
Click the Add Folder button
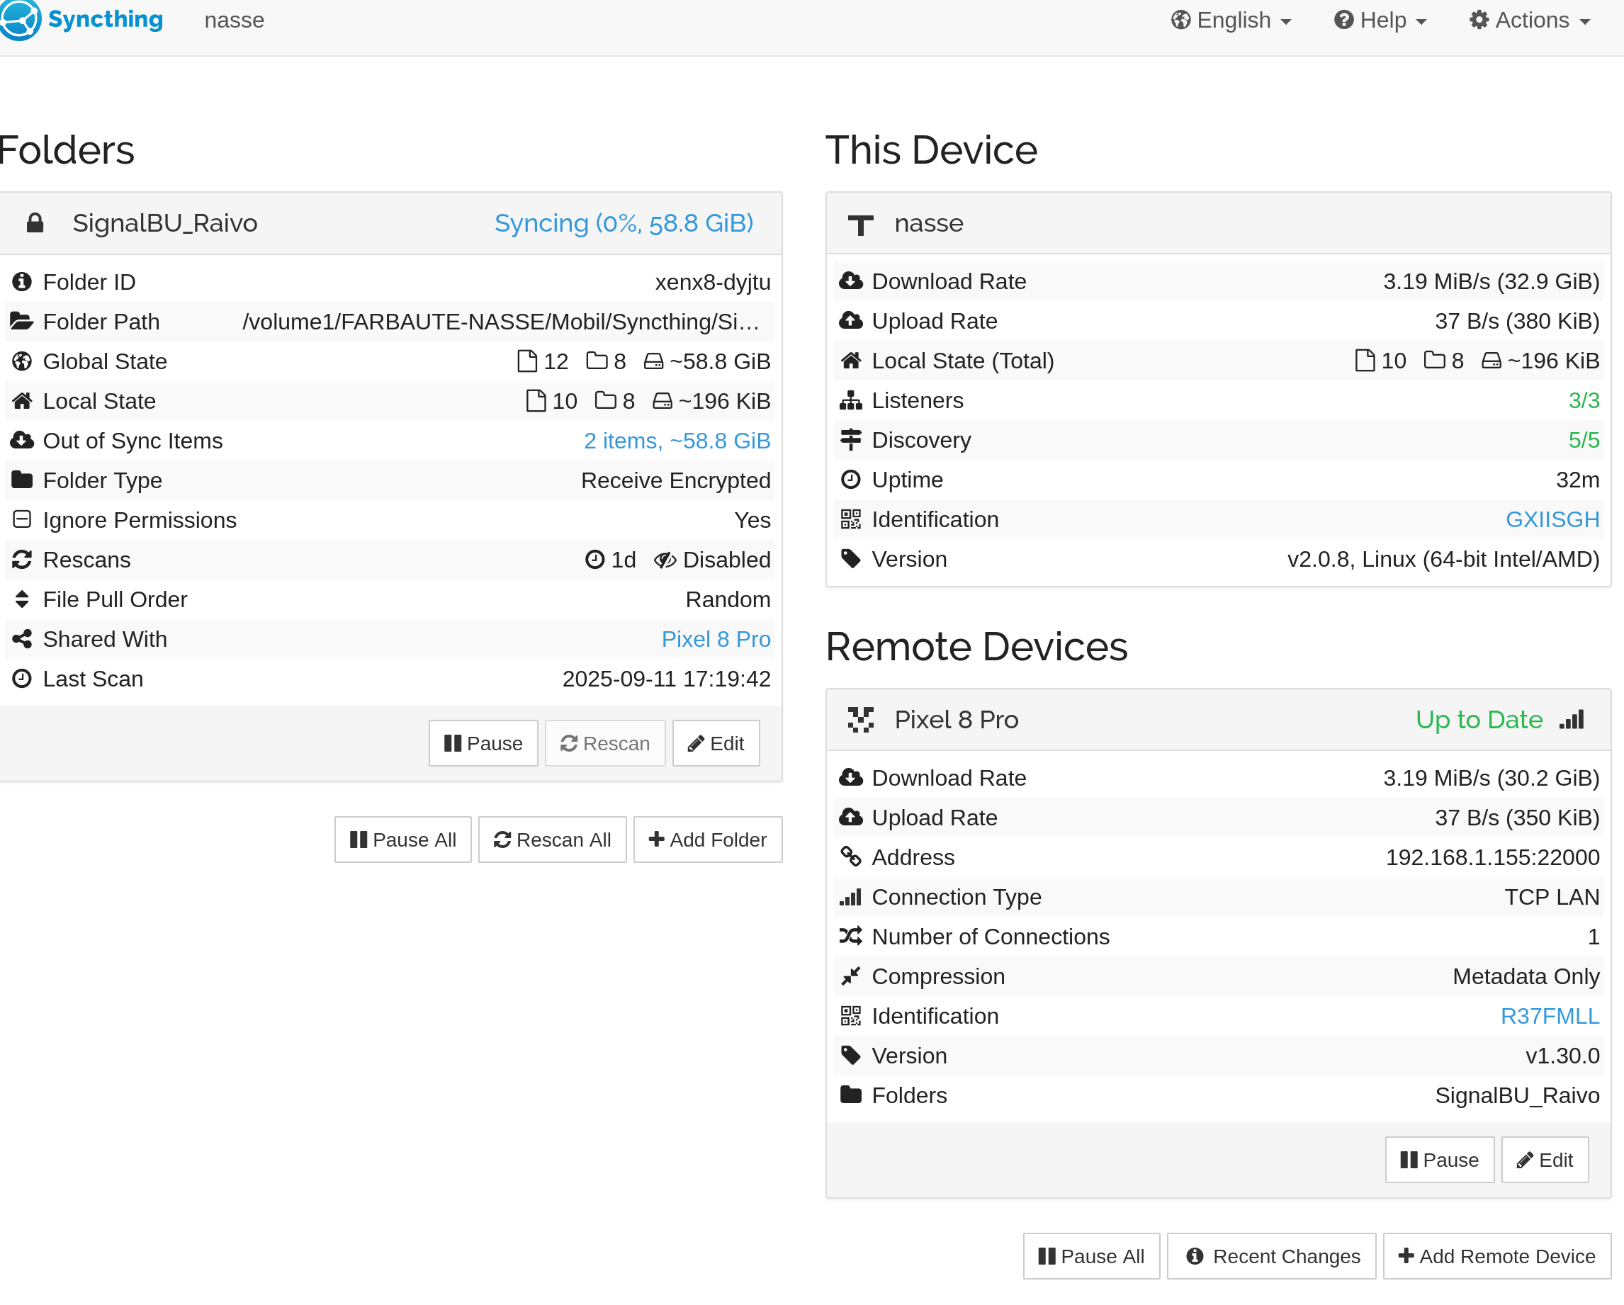tap(708, 840)
